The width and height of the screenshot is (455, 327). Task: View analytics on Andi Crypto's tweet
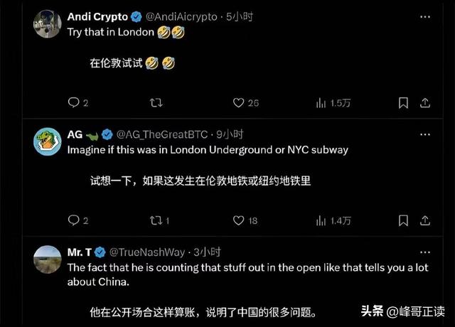coord(321,103)
